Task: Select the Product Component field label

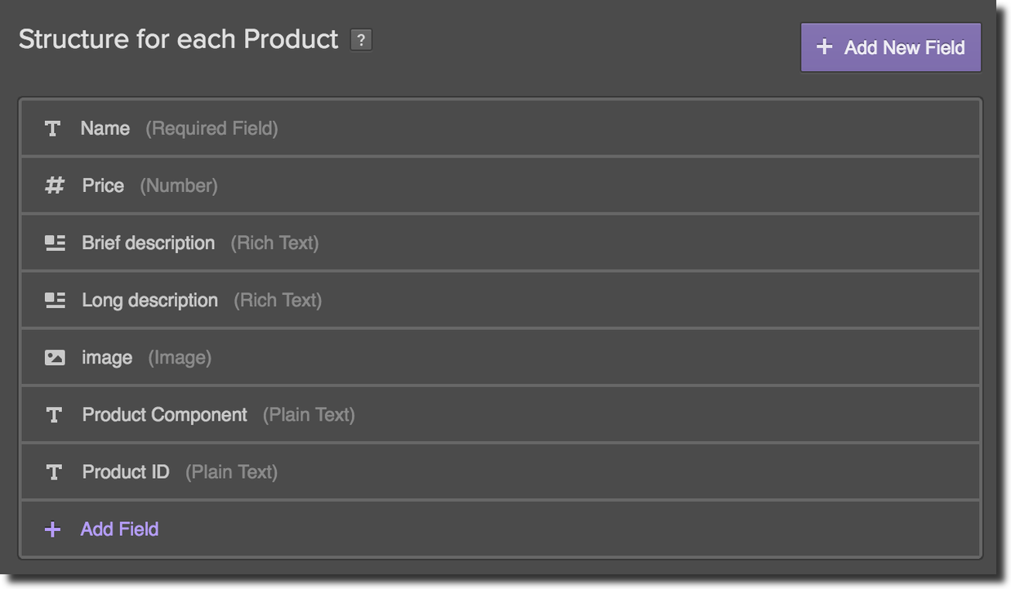Action: 164,415
